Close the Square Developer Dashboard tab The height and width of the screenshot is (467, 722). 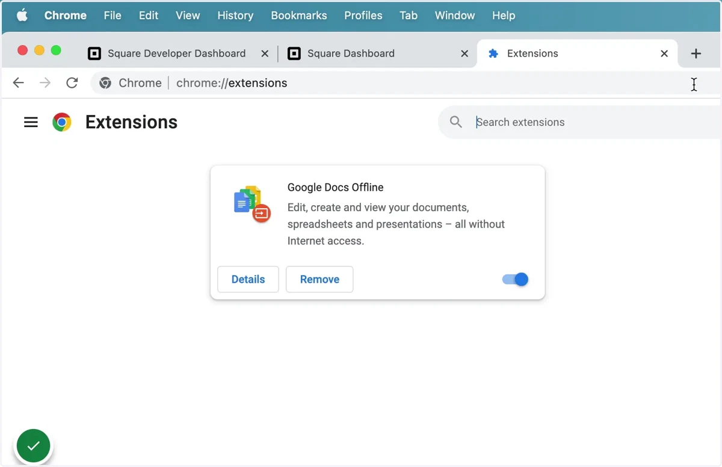point(265,54)
